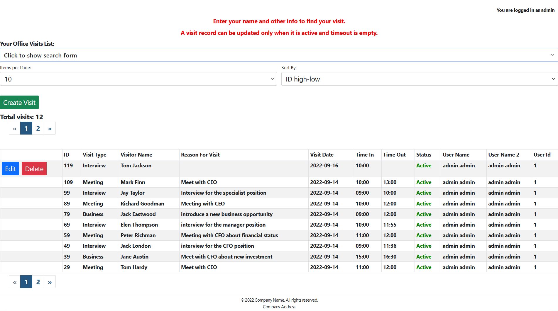Select the Peter Richman visitor name cell
Screen dimensions: 558x311
coord(149,235)
